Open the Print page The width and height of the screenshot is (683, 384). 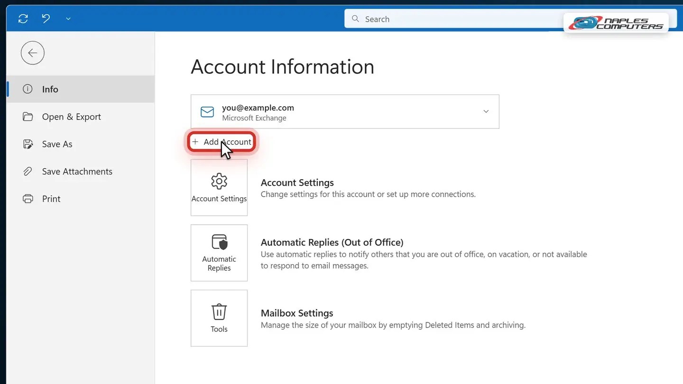81,199
